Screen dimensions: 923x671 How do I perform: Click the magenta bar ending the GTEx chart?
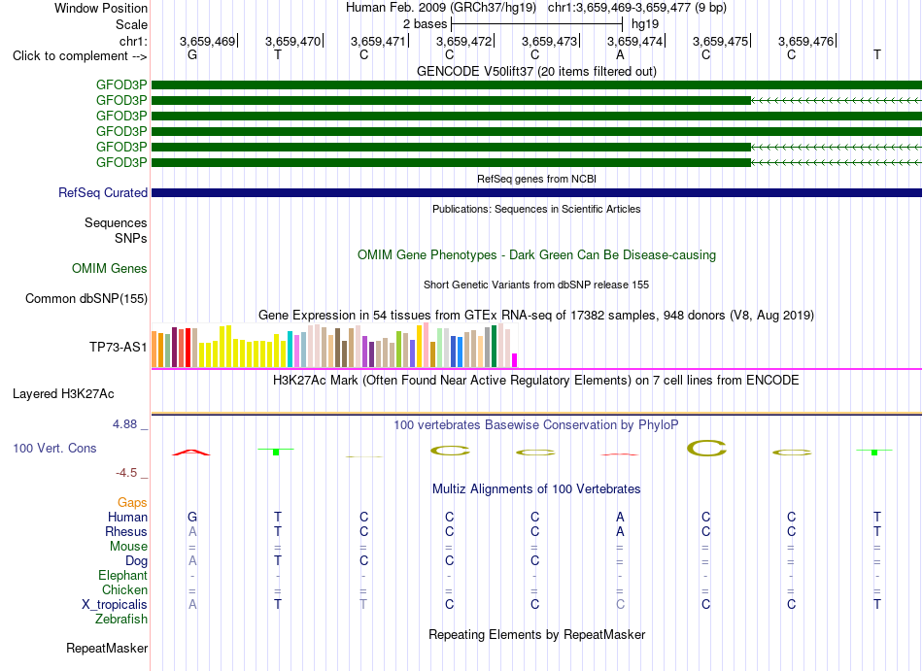pos(515,360)
